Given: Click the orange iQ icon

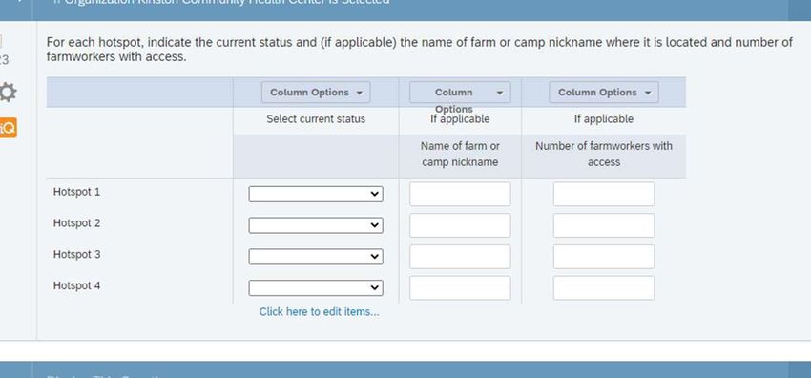Looking at the screenshot, I should [8, 127].
